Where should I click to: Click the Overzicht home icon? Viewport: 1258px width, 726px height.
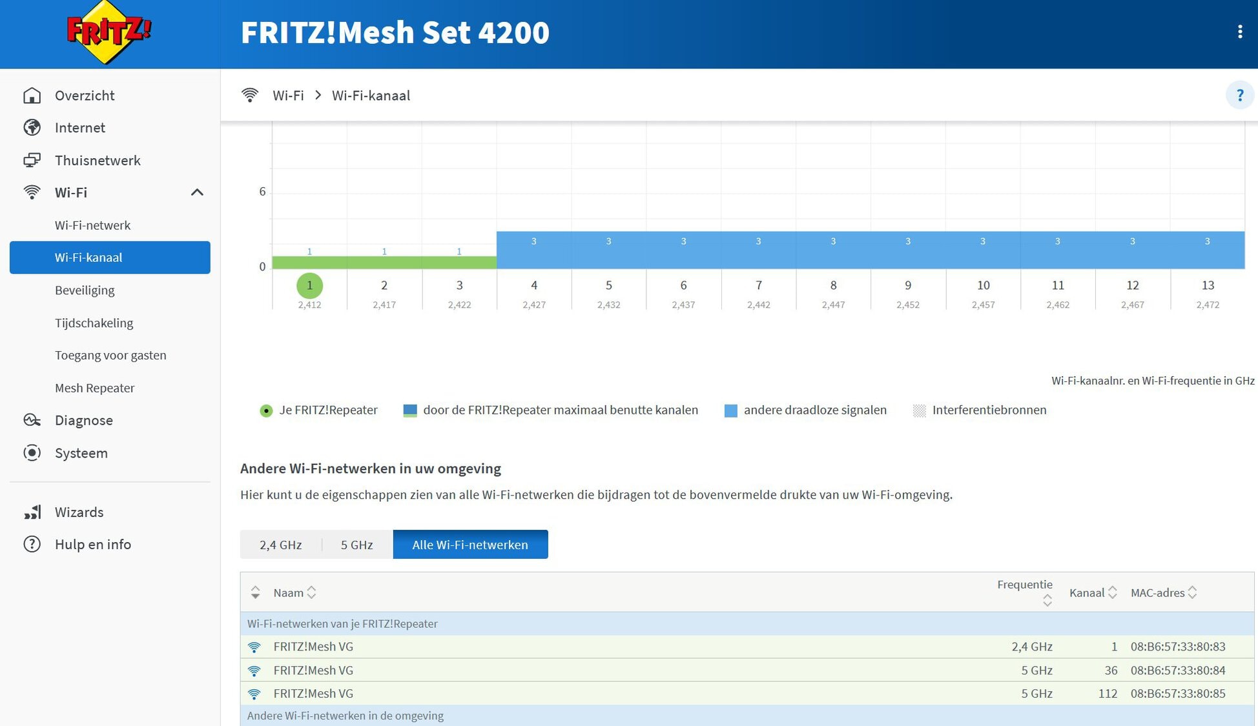[32, 96]
